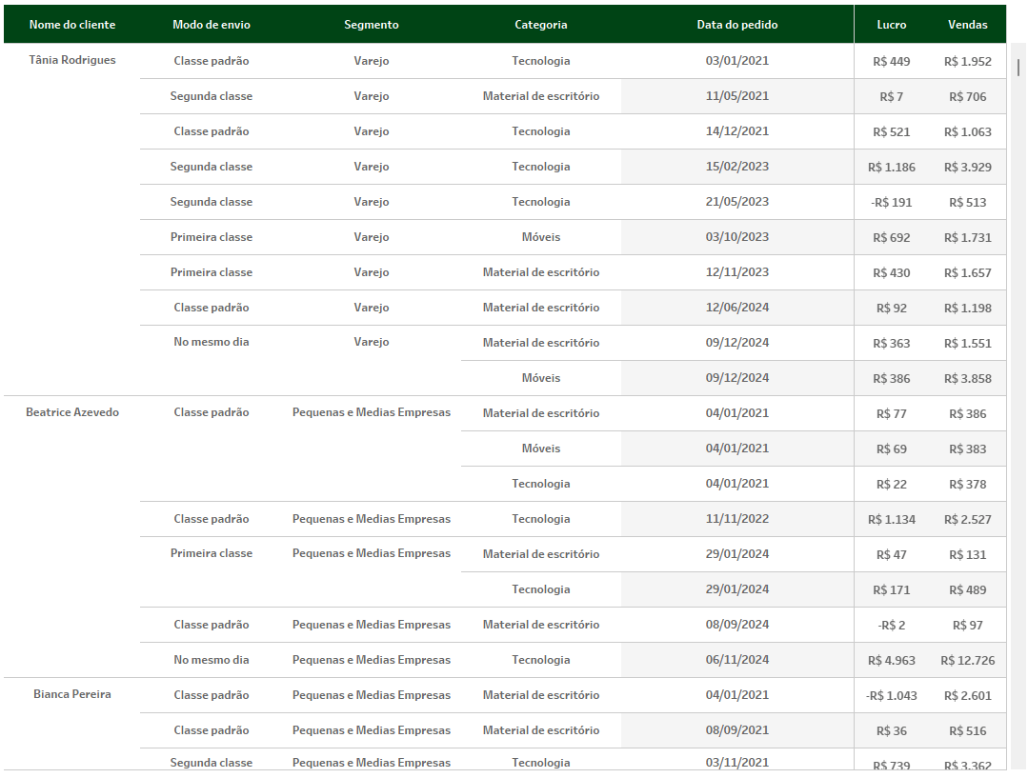Click the Data do pedido header
This screenshot has width=1028, height=778.
coord(737,25)
